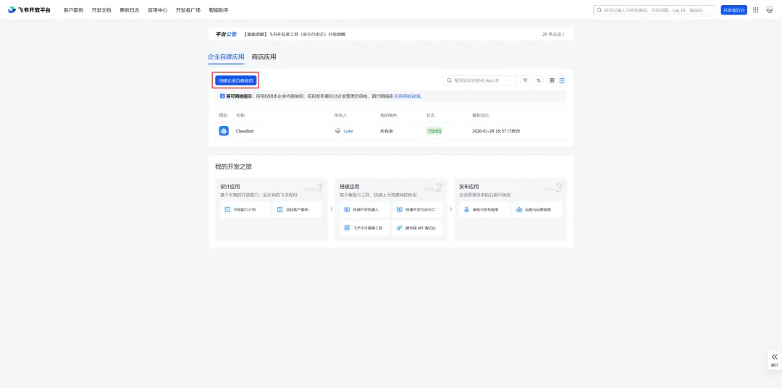This screenshot has width=782, height=388.
Task: Click the 所有人 column header
Action: coord(340,115)
